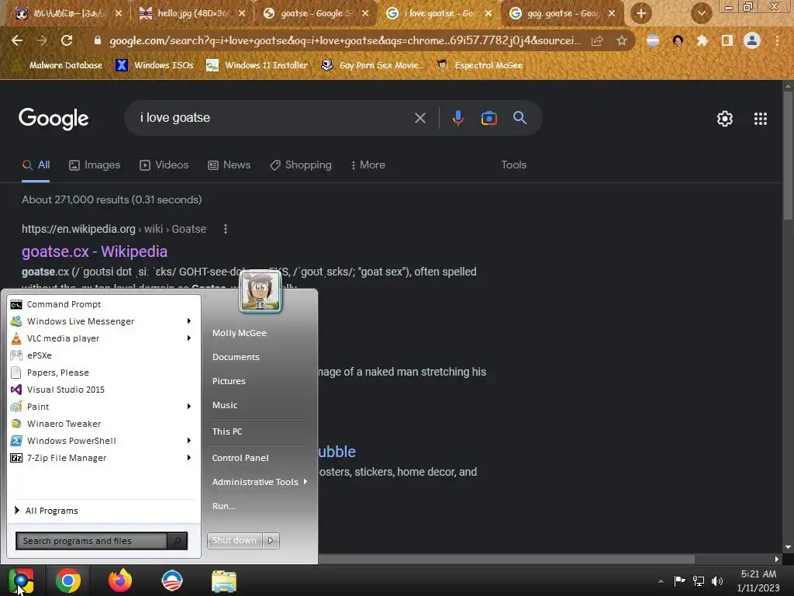Open the volume speaker tray icon
This screenshot has height=596, width=794.
click(716, 581)
